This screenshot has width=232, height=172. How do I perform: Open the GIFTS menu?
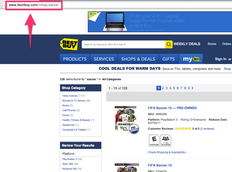click(169, 59)
